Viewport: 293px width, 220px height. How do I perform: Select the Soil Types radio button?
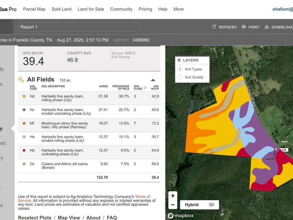point(180,69)
